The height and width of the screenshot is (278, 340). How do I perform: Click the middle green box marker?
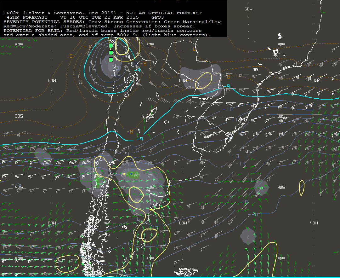pos(111,53)
